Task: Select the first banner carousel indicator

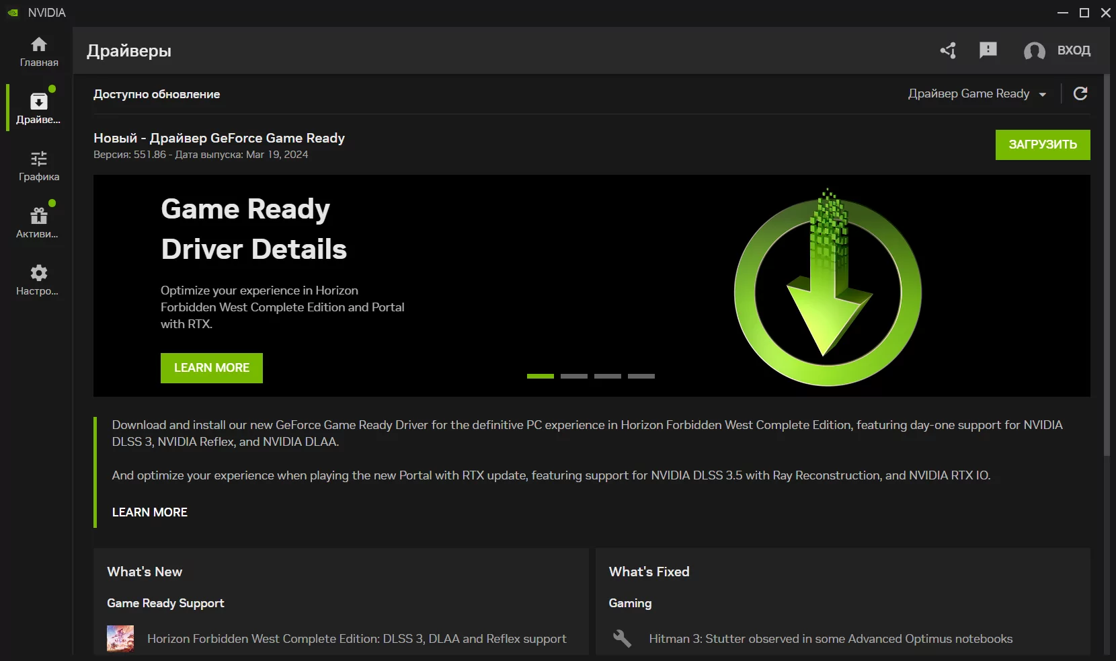Action: tap(541, 376)
